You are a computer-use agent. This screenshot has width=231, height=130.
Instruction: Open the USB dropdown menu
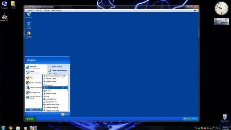[x=39, y=10]
